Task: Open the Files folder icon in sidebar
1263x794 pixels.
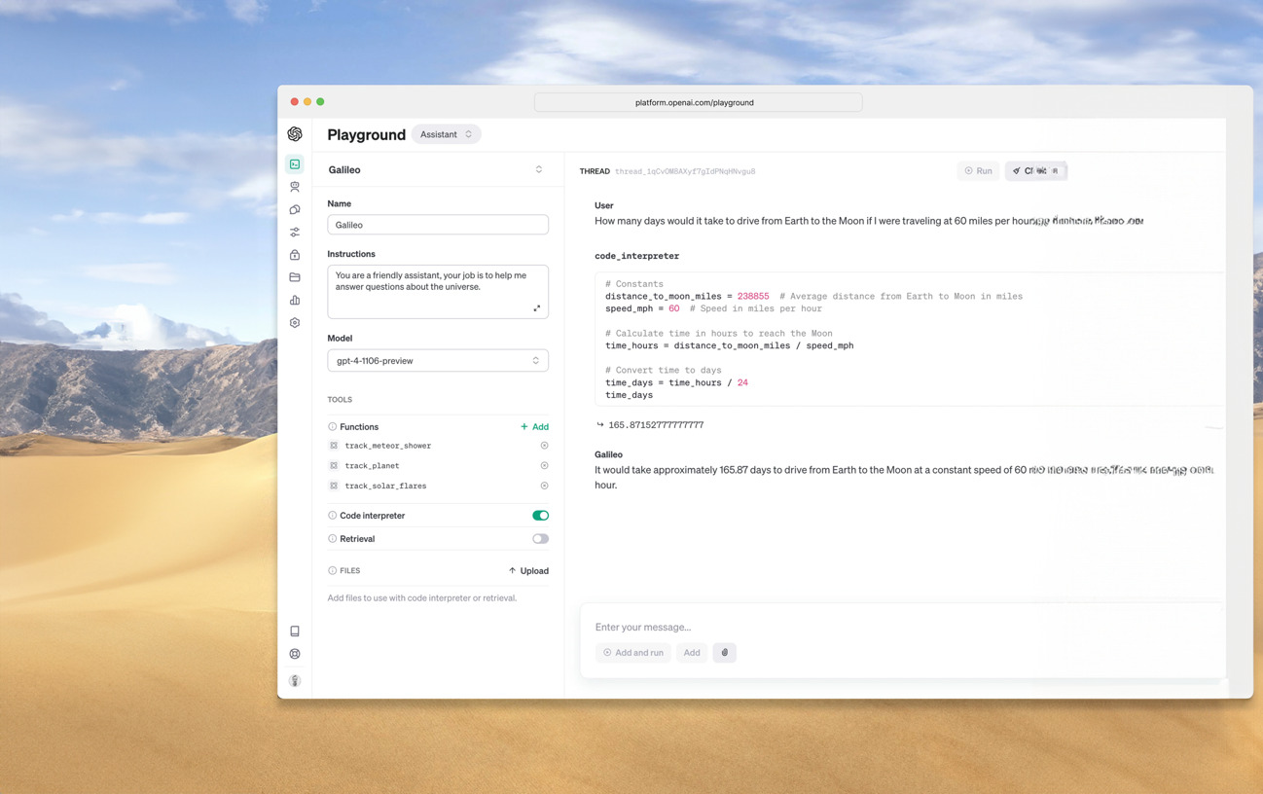Action: [x=295, y=277]
